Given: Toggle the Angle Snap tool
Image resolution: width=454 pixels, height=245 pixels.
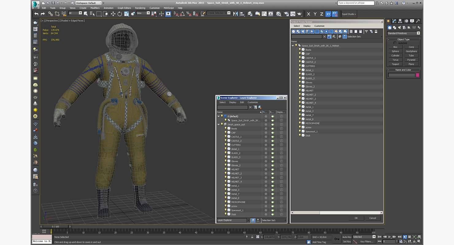Looking at the screenshot, I should (182, 14).
